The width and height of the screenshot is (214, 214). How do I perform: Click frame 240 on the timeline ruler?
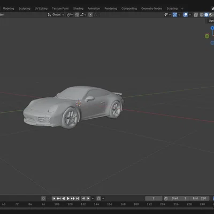(x=202, y=204)
